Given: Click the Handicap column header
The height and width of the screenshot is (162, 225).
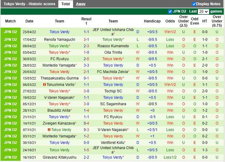Looking at the screenshot, I should (152, 21).
